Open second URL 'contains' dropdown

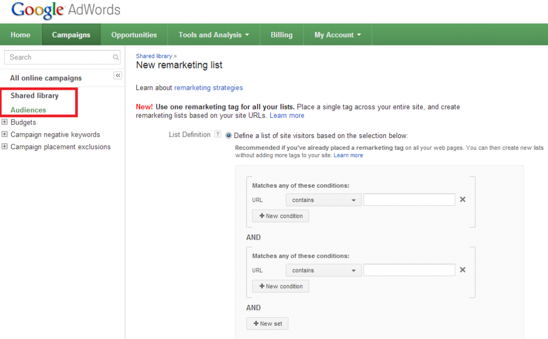click(x=324, y=270)
